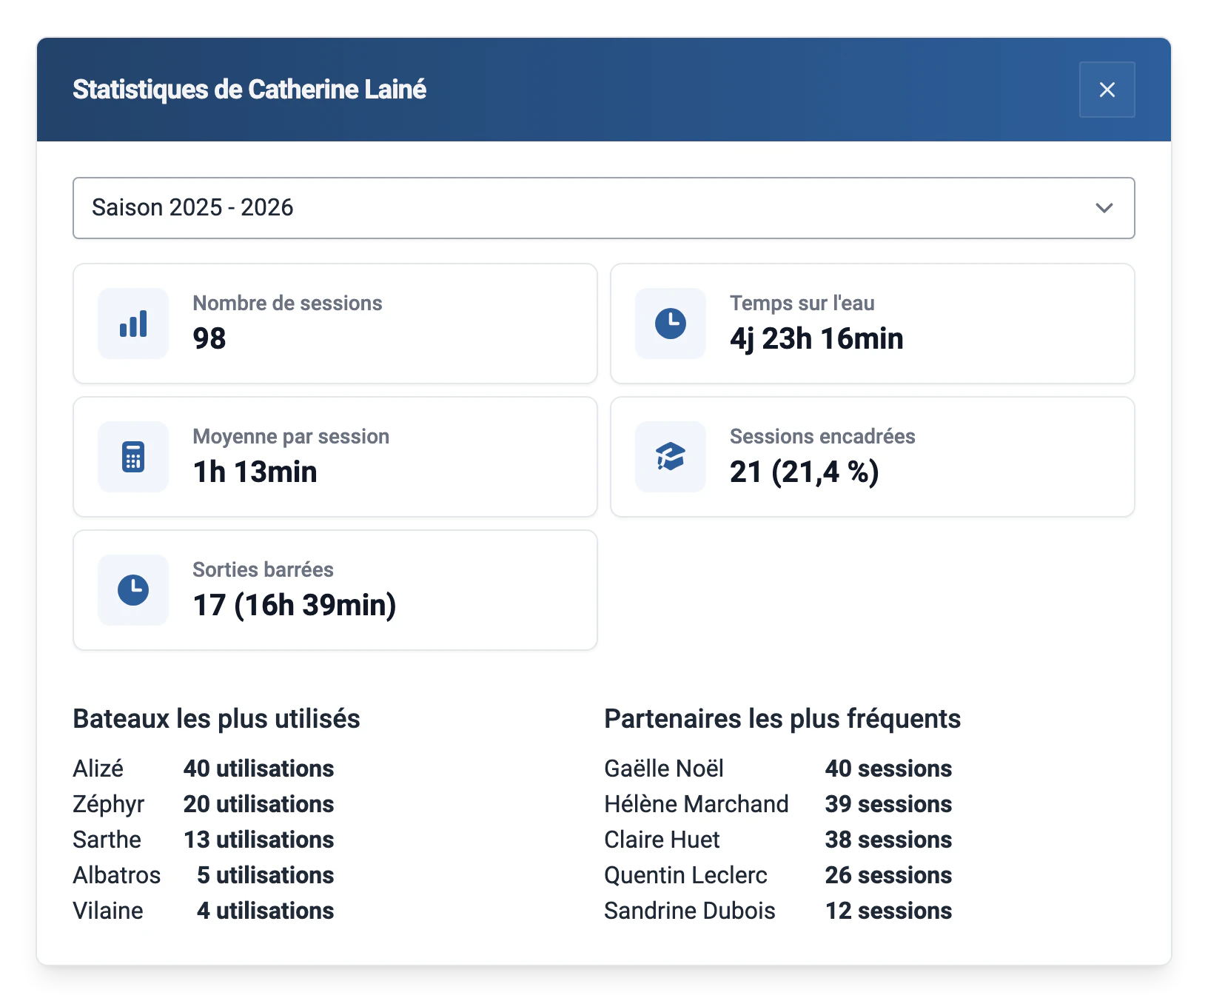1208x1001 pixels.
Task: Click 40 sessions next to Gaëlle Noël
Action: tap(888, 769)
